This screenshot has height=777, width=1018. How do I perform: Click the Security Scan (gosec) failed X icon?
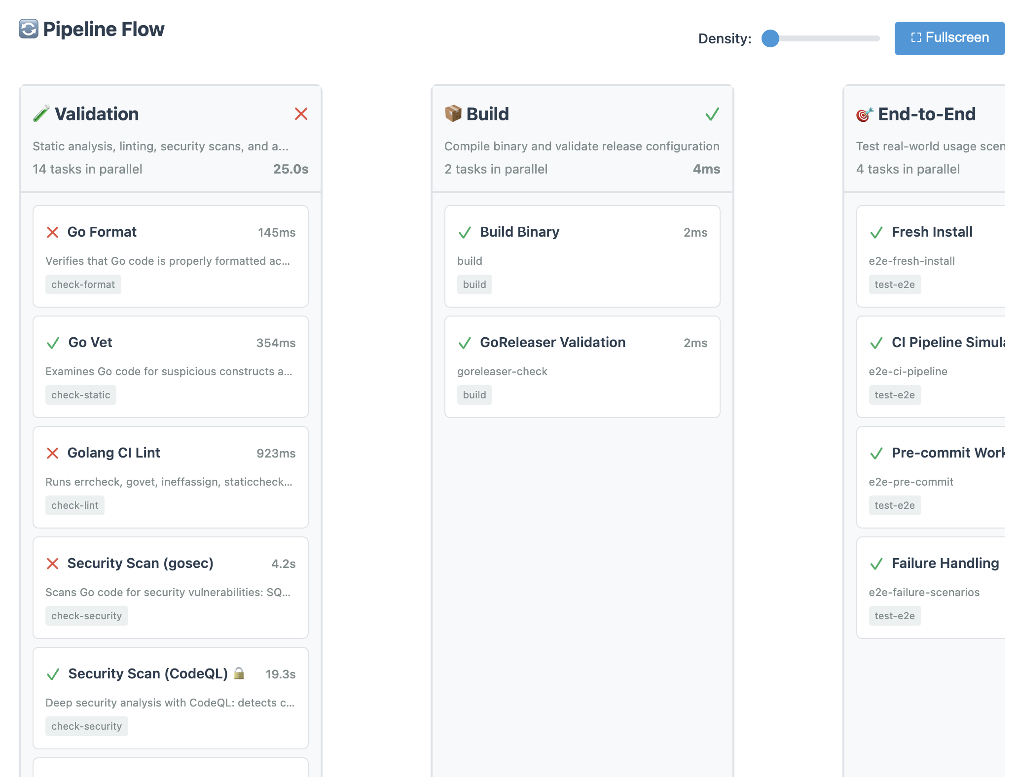click(x=52, y=564)
